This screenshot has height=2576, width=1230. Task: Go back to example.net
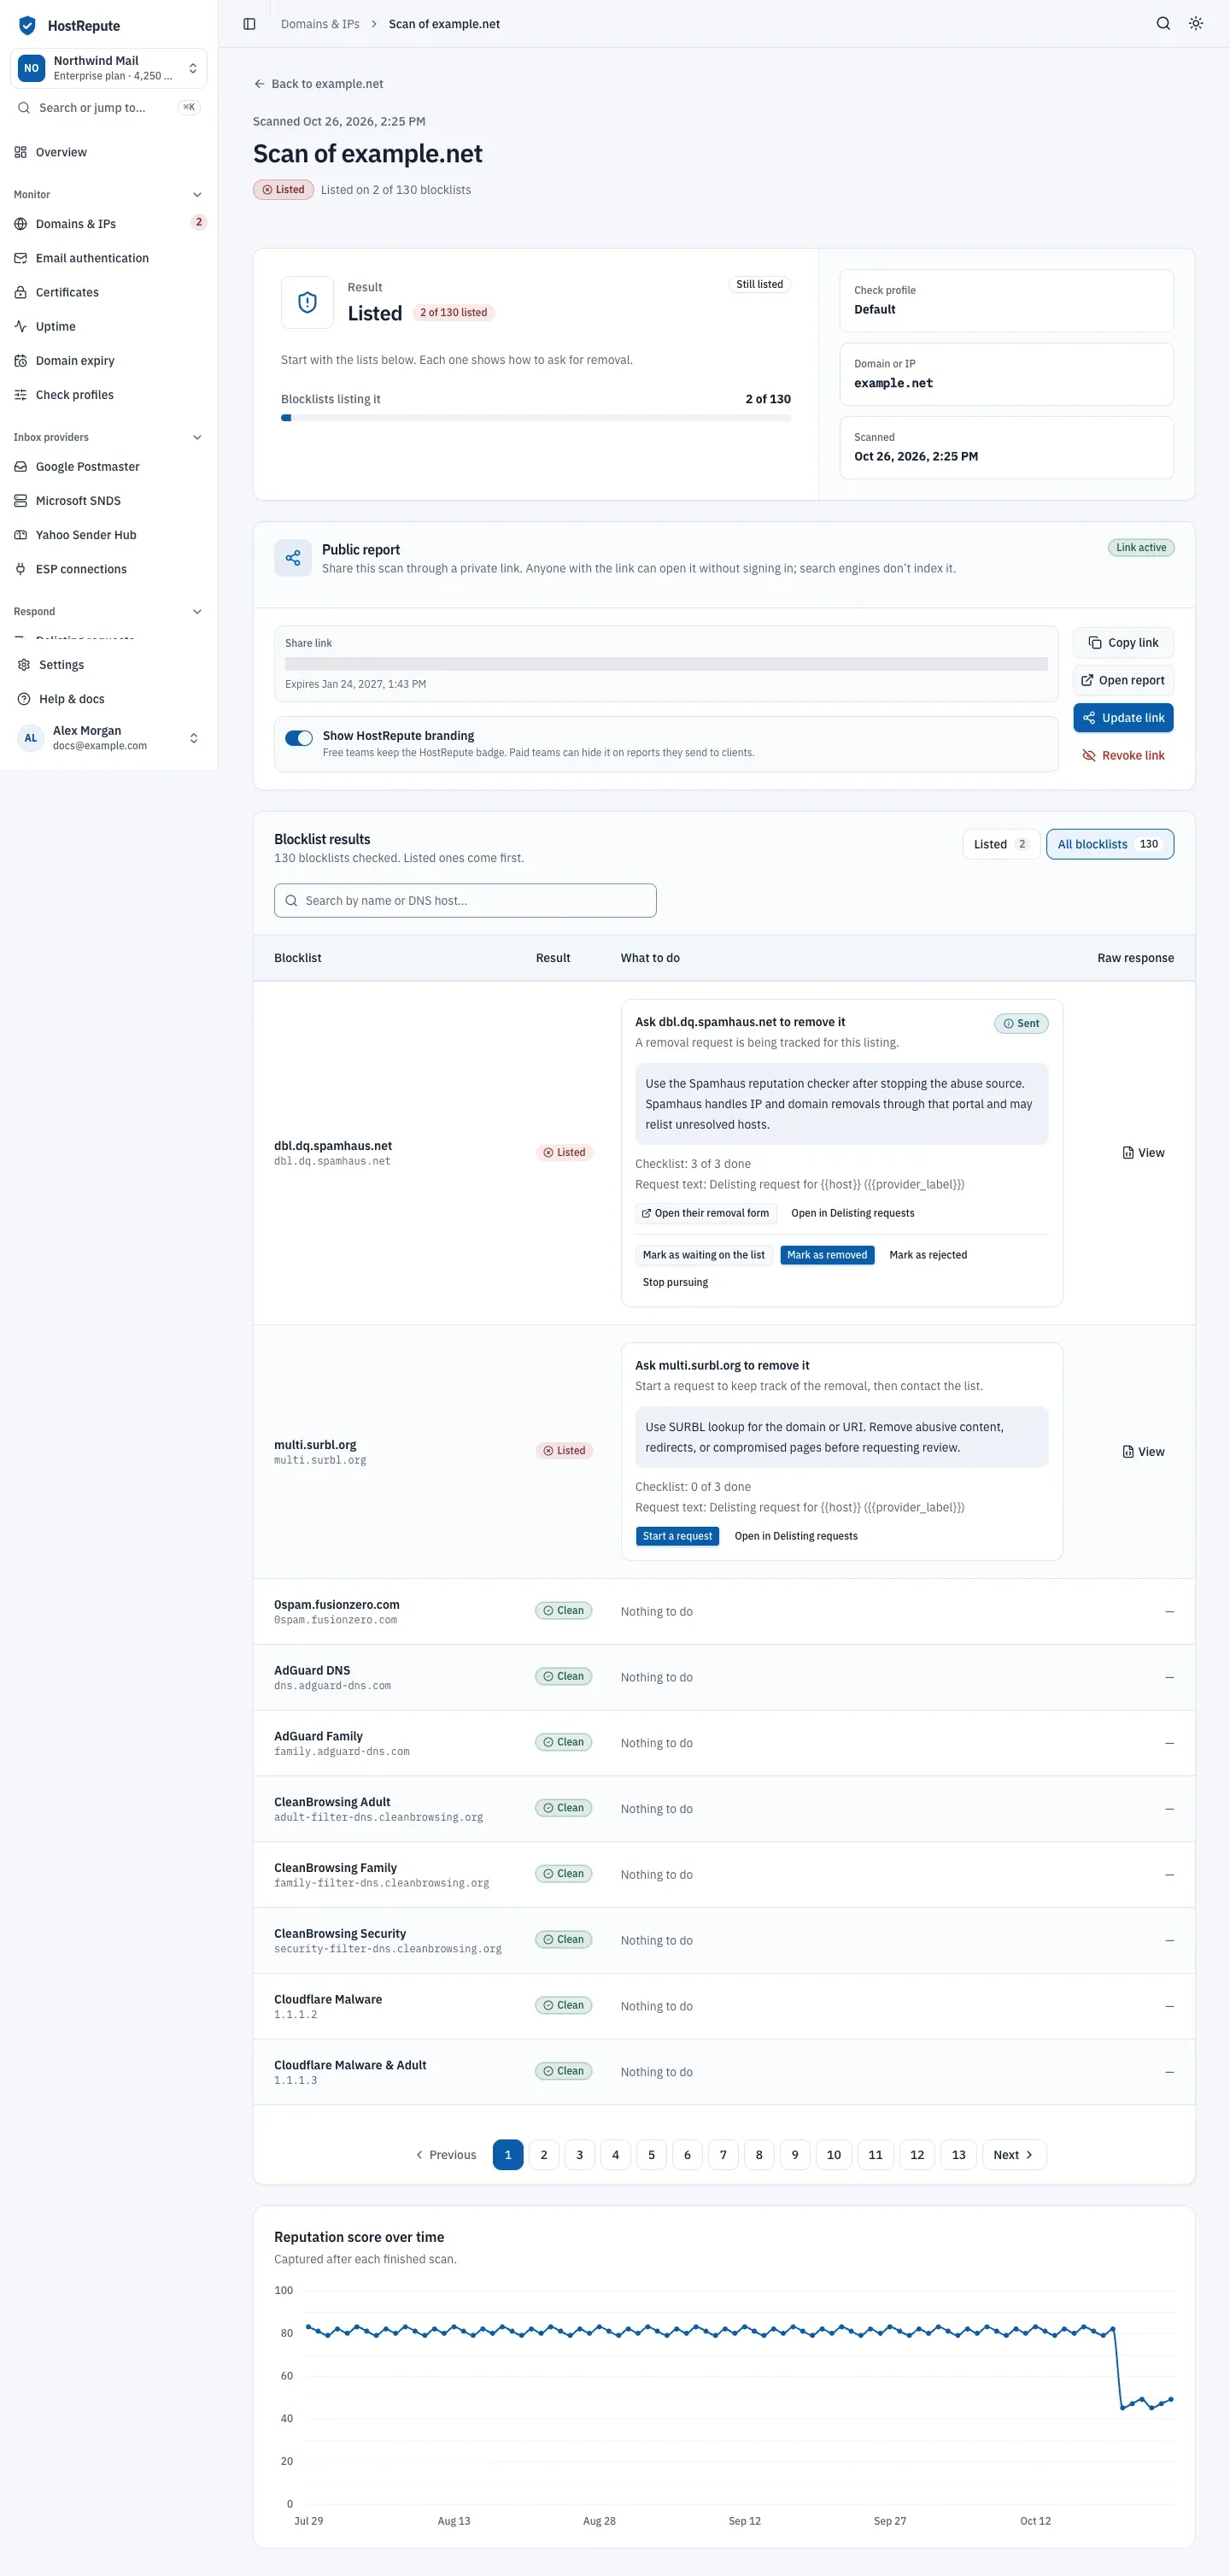(318, 84)
